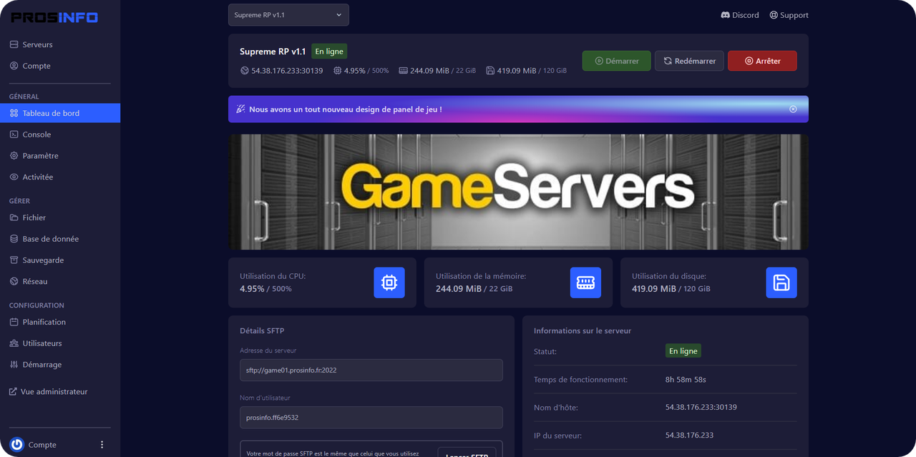This screenshot has height=457, width=916.
Task: Click the GameServers banner image
Action: [518, 192]
